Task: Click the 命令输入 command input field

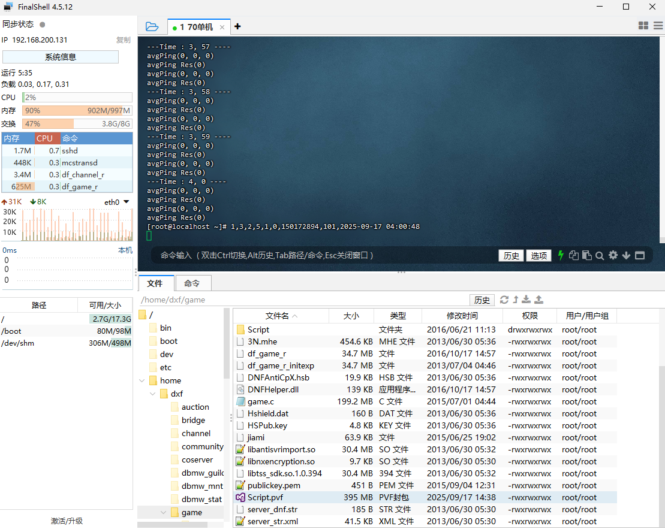Action: click(x=324, y=255)
